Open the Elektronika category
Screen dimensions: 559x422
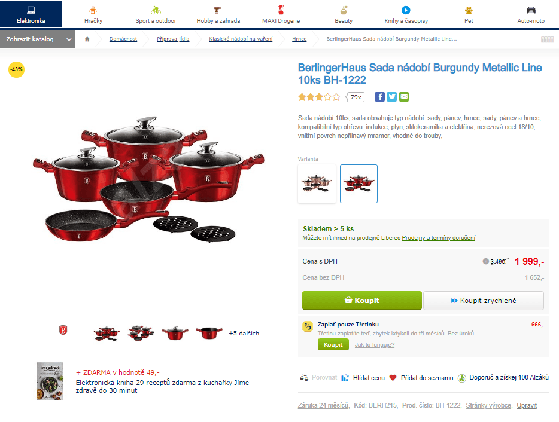pos(31,14)
